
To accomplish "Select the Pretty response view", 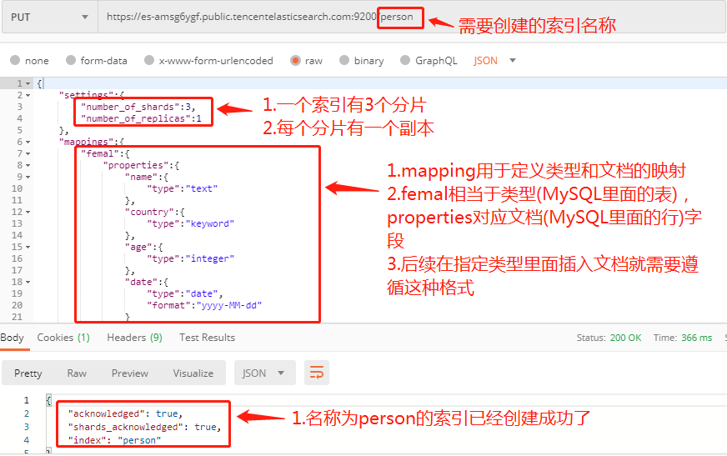I will pyautogui.click(x=28, y=373).
